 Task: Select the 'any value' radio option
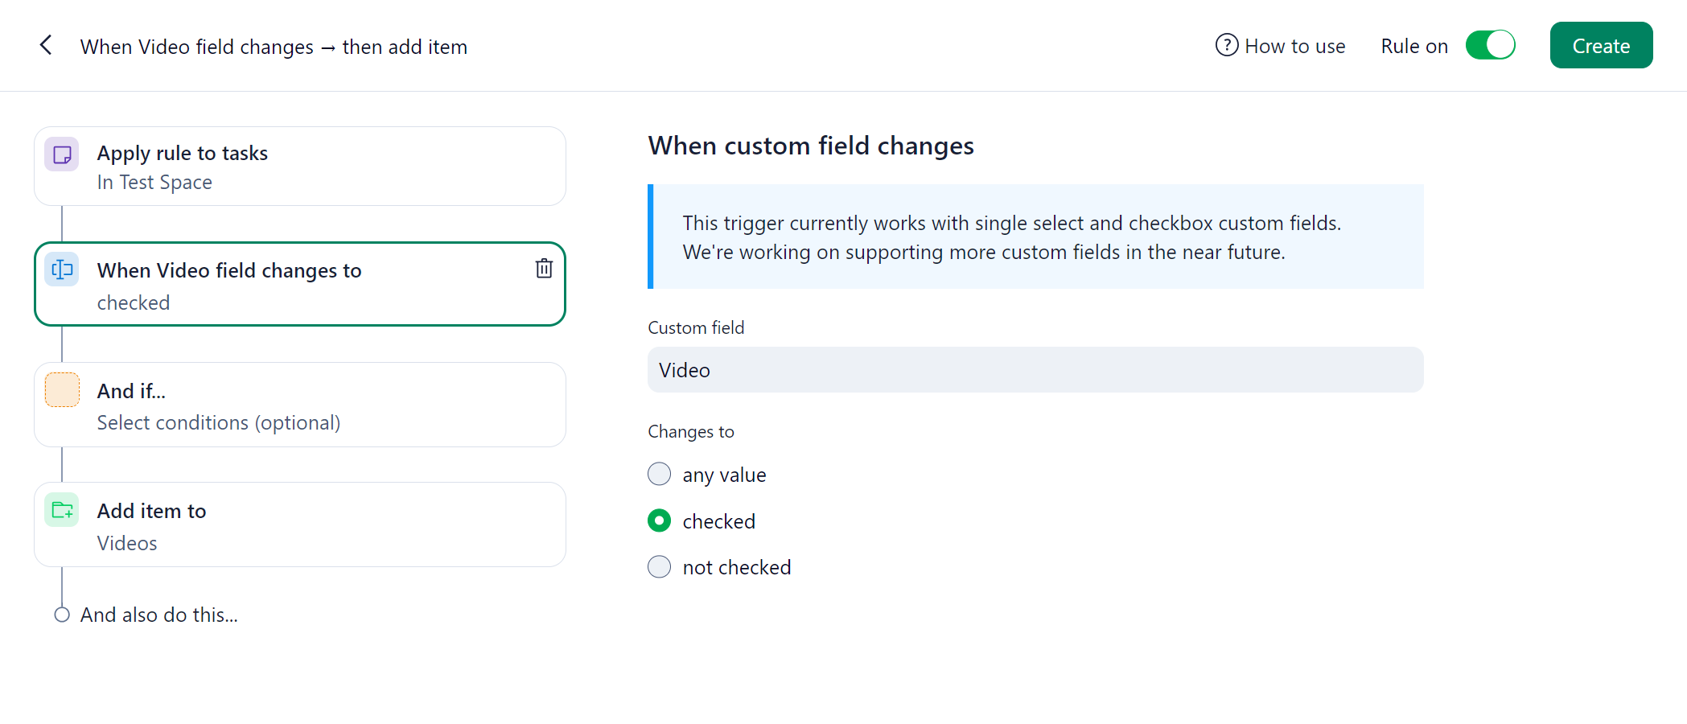[659, 475]
